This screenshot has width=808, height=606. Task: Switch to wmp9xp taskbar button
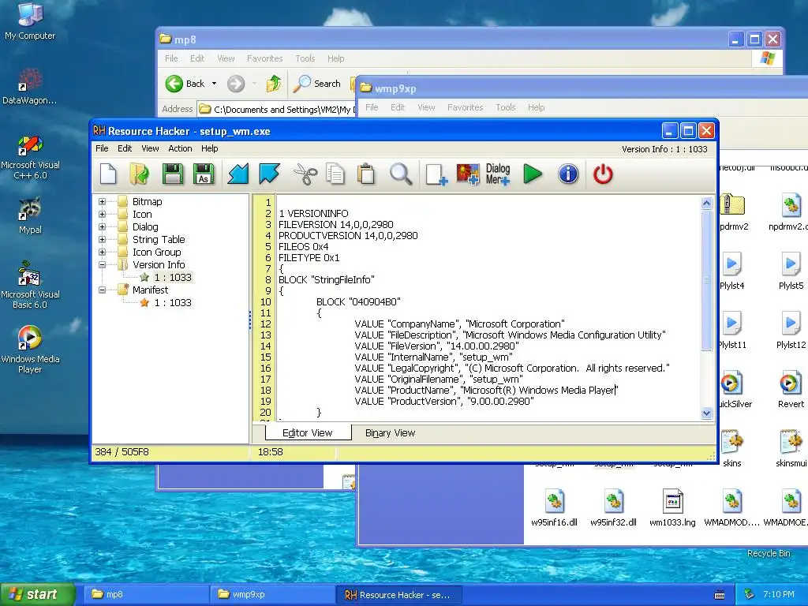(x=272, y=594)
